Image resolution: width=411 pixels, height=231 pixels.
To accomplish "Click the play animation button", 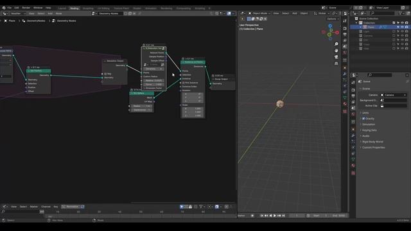I will (275, 216).
